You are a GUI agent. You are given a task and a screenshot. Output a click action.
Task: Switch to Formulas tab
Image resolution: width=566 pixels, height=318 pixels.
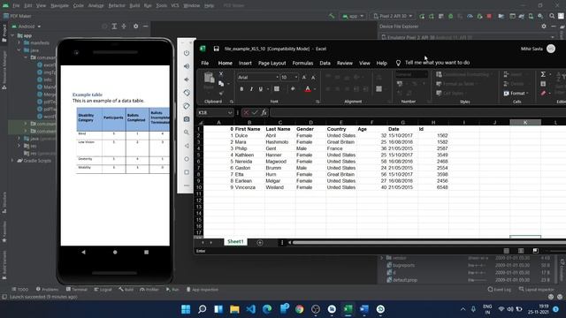[302, 63]
